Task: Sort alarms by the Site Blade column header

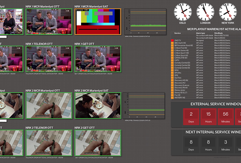Action: point(219,33)
